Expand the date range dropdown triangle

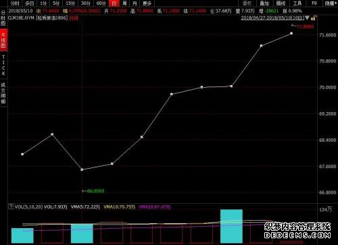pos(307,18)
